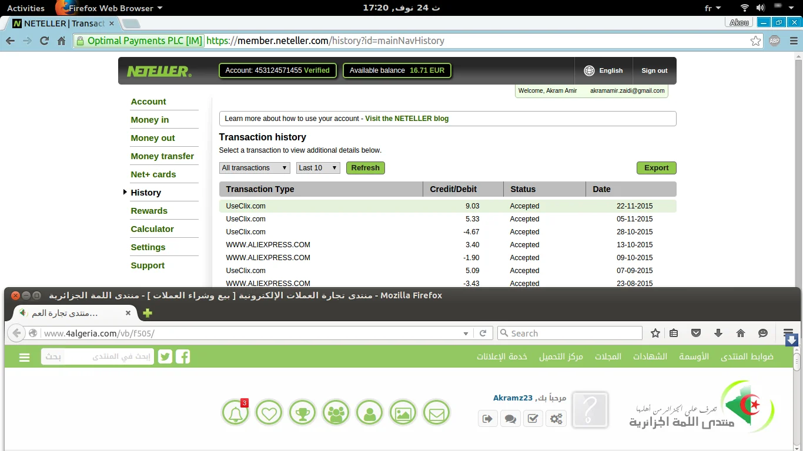Click the Export button
This screenshot has width=803, height=451.
[656, 168]
